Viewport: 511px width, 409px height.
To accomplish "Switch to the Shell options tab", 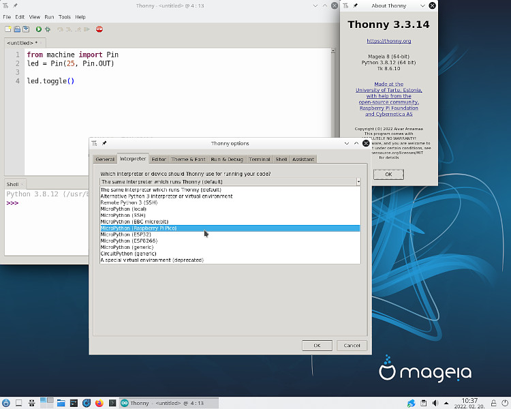I will 281,159.
